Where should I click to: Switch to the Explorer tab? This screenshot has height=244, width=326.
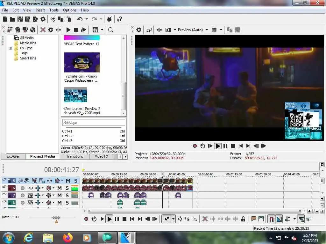tap(13, 156)
